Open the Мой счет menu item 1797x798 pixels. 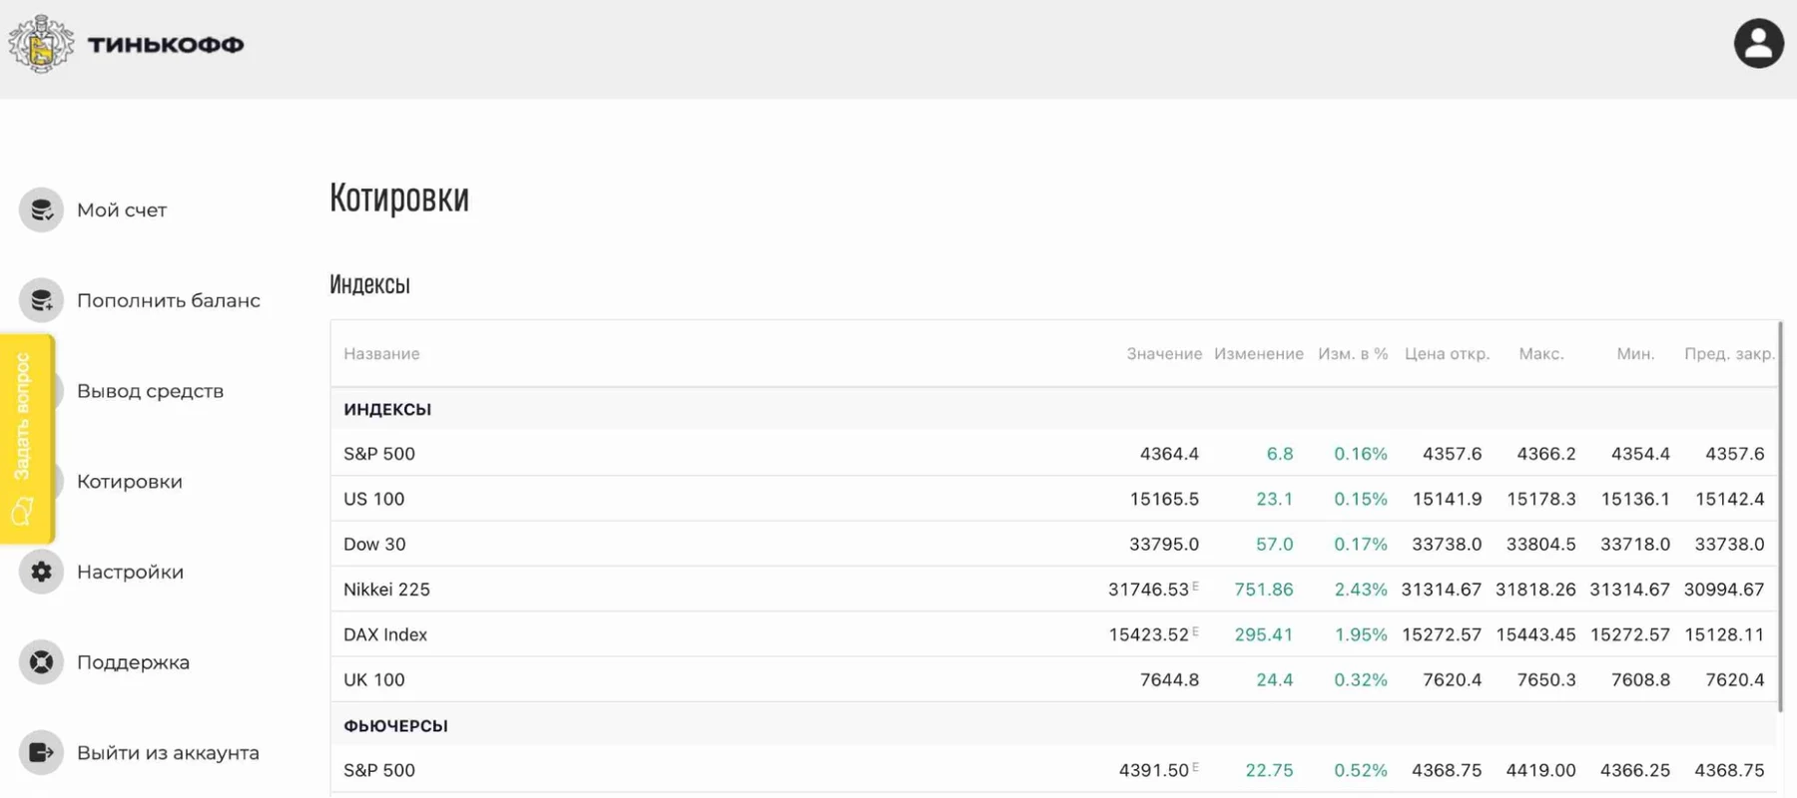click(x=122, y=210)
